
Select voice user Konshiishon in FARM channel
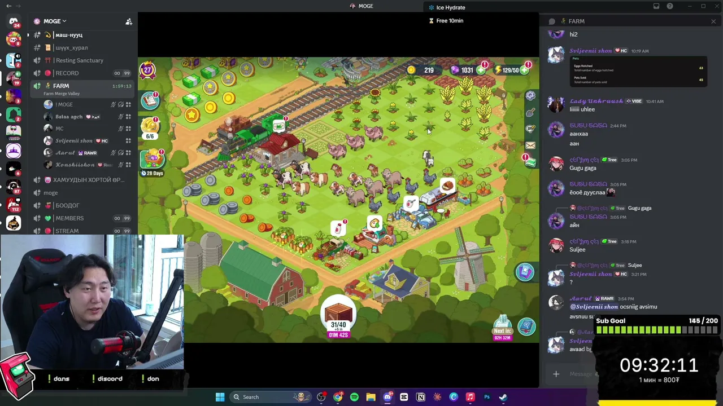point(88,165)
